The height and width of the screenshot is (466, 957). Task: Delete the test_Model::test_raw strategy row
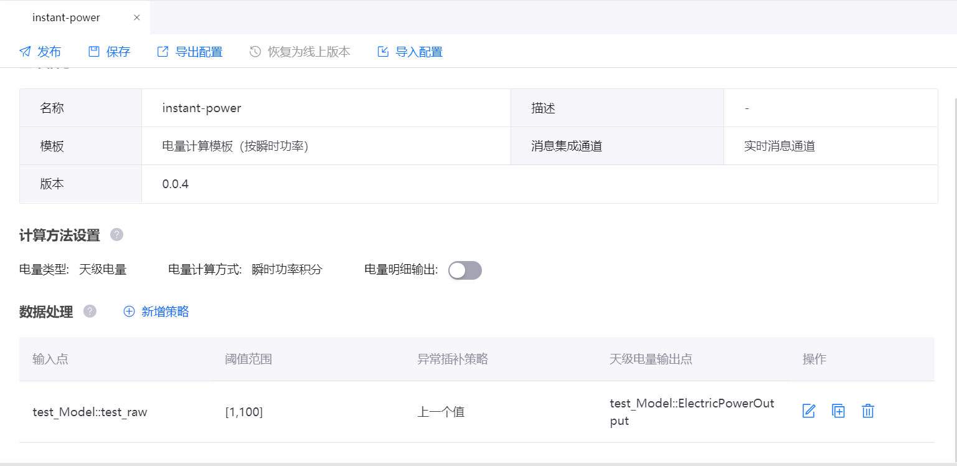pyautogui.click(x=868, y=411)
